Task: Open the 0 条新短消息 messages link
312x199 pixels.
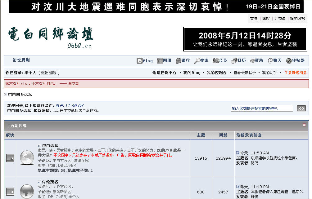Action: [x=296, y=73]
